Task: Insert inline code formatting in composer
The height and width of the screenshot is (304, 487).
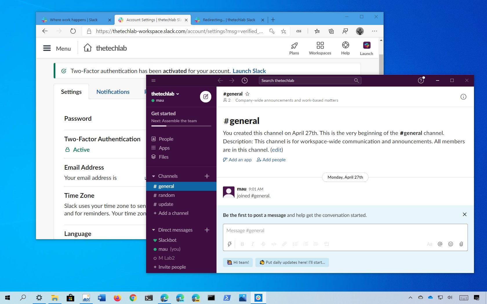Action: point(274,244)
